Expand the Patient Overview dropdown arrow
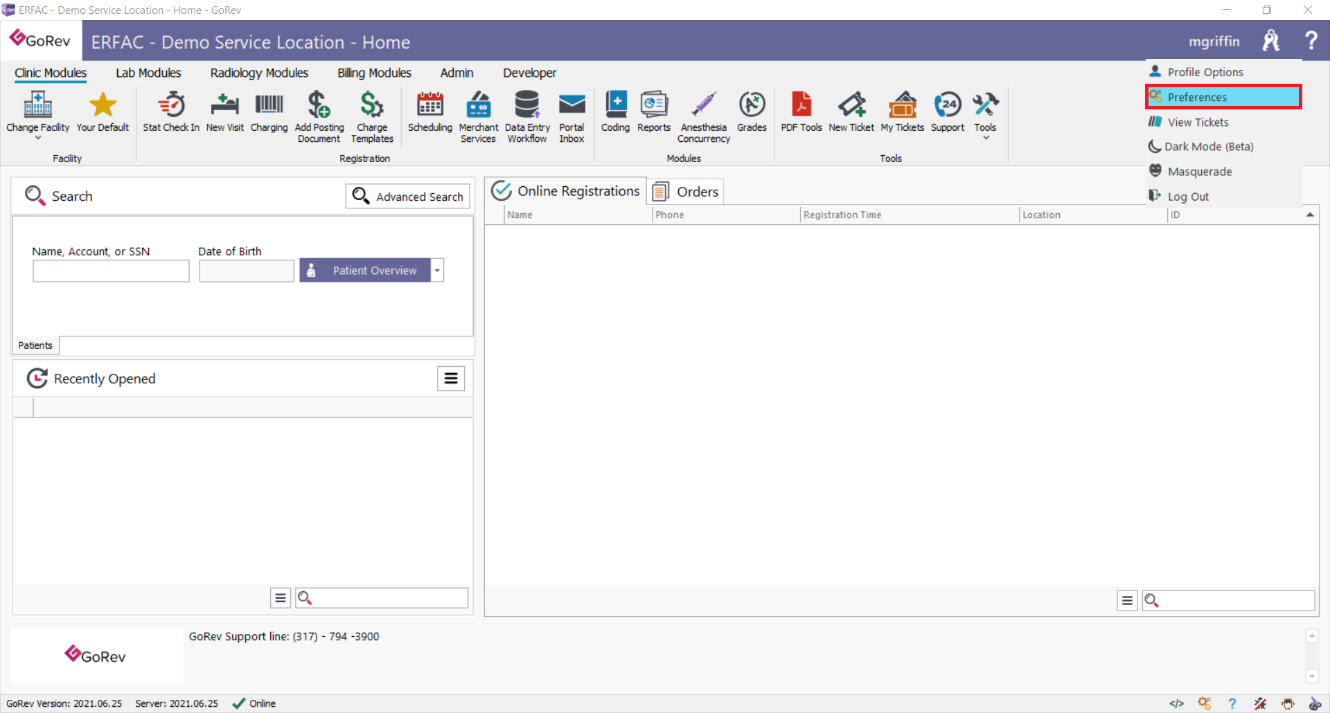Screen dimensions: 1330x713 (x=437, y=270)
